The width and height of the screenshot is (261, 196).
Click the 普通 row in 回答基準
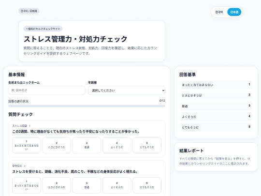tap(216, 106)
